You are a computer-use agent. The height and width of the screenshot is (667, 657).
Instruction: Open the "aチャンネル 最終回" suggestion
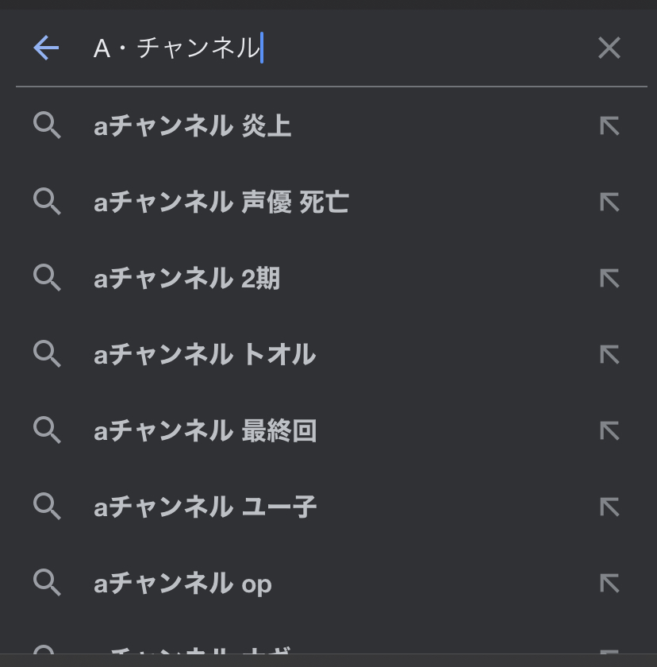click(x=206, y=431)
